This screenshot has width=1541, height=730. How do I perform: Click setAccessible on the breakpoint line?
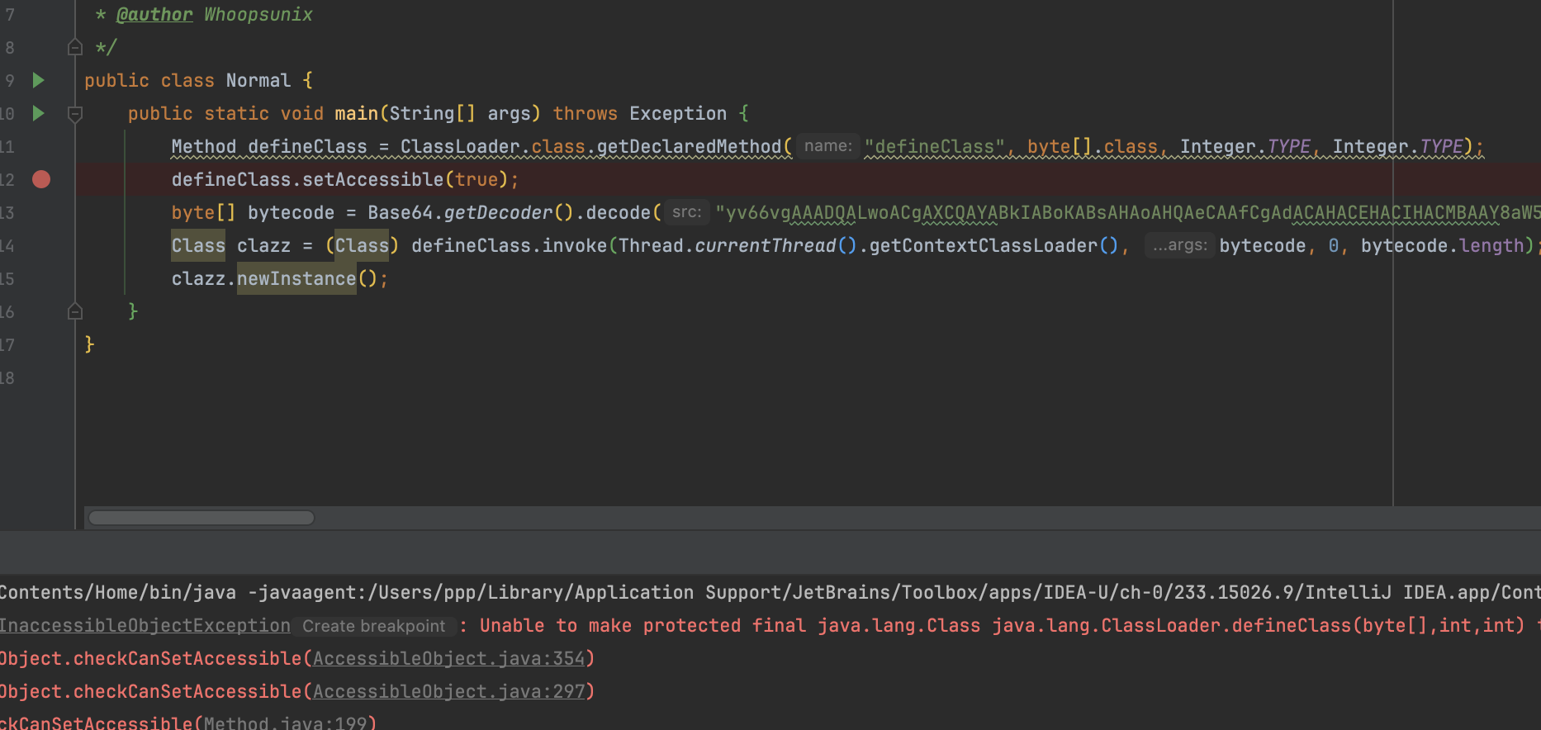(373, 179)
